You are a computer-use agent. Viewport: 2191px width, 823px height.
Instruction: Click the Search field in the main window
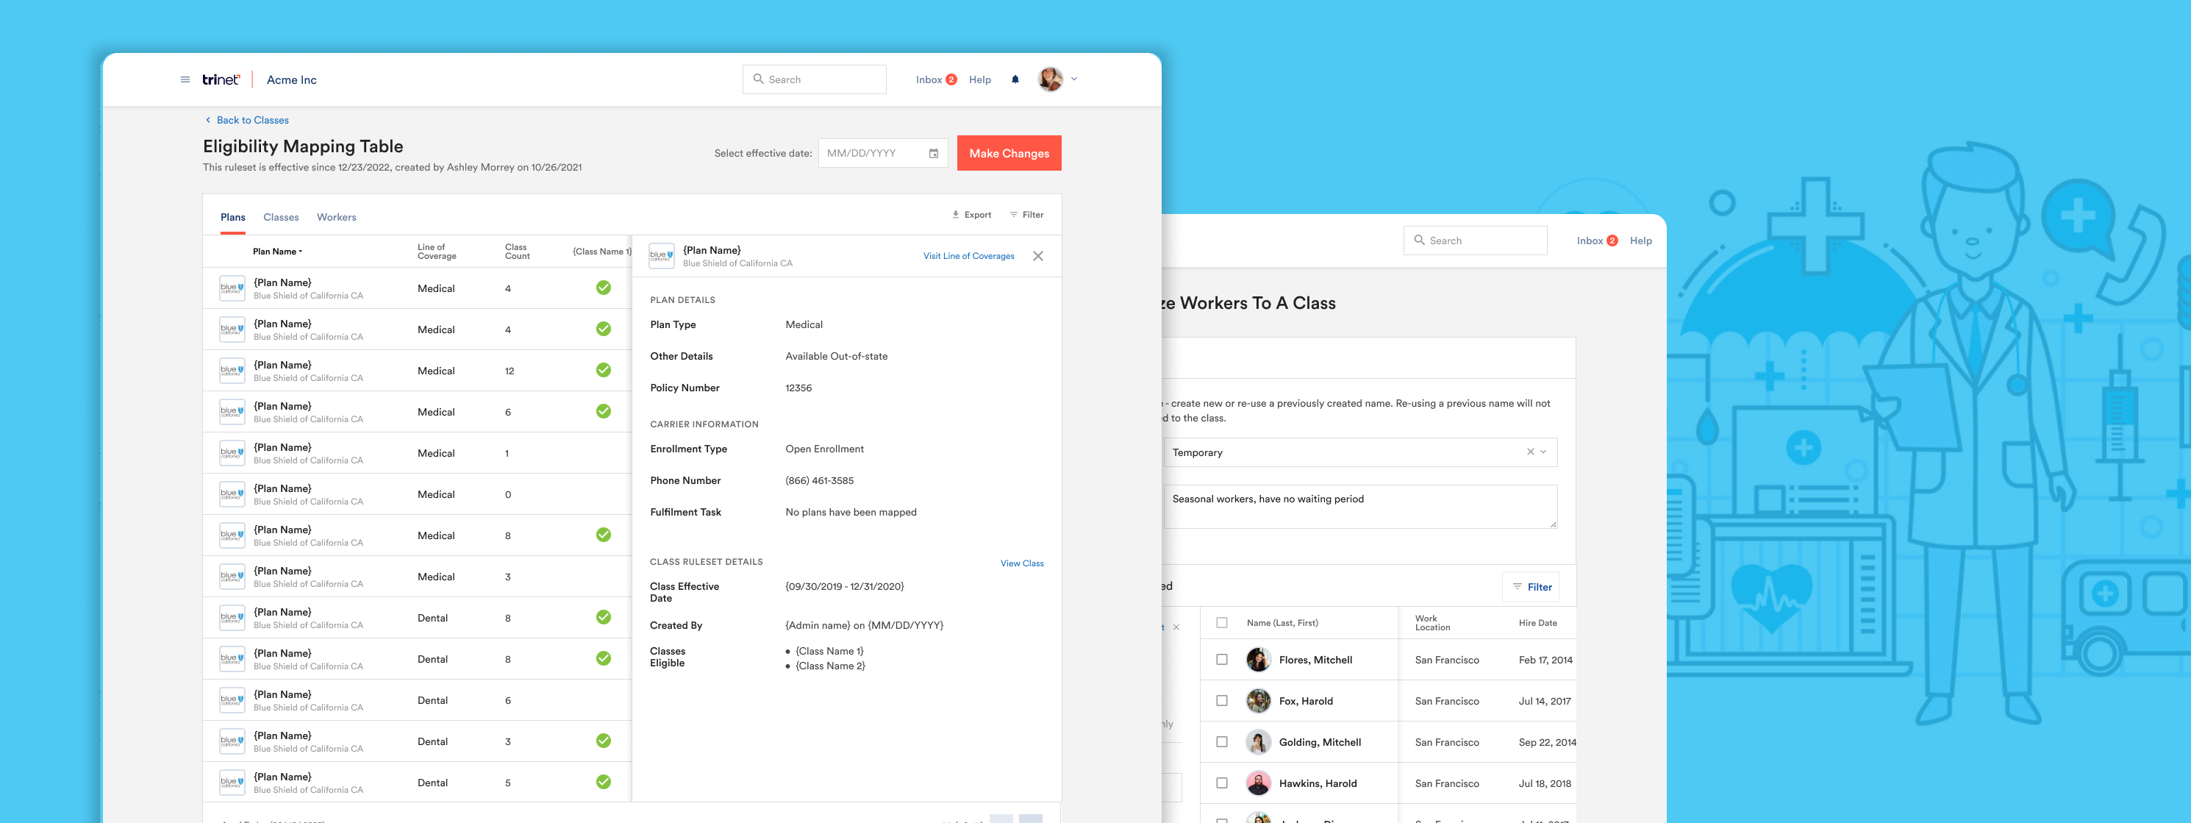(x=814, y=79)
